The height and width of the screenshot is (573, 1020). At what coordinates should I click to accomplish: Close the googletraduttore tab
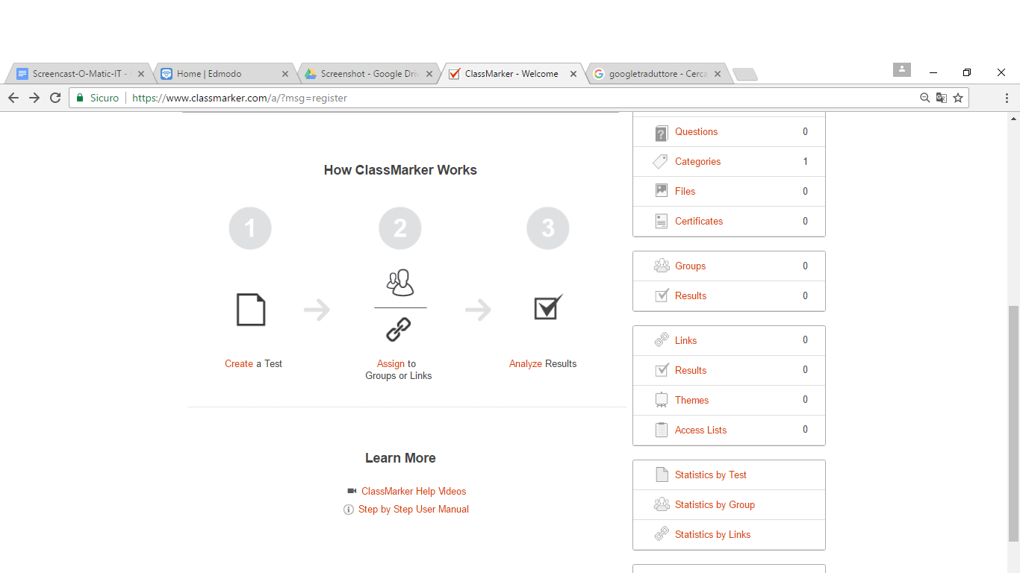coord(718,74)
